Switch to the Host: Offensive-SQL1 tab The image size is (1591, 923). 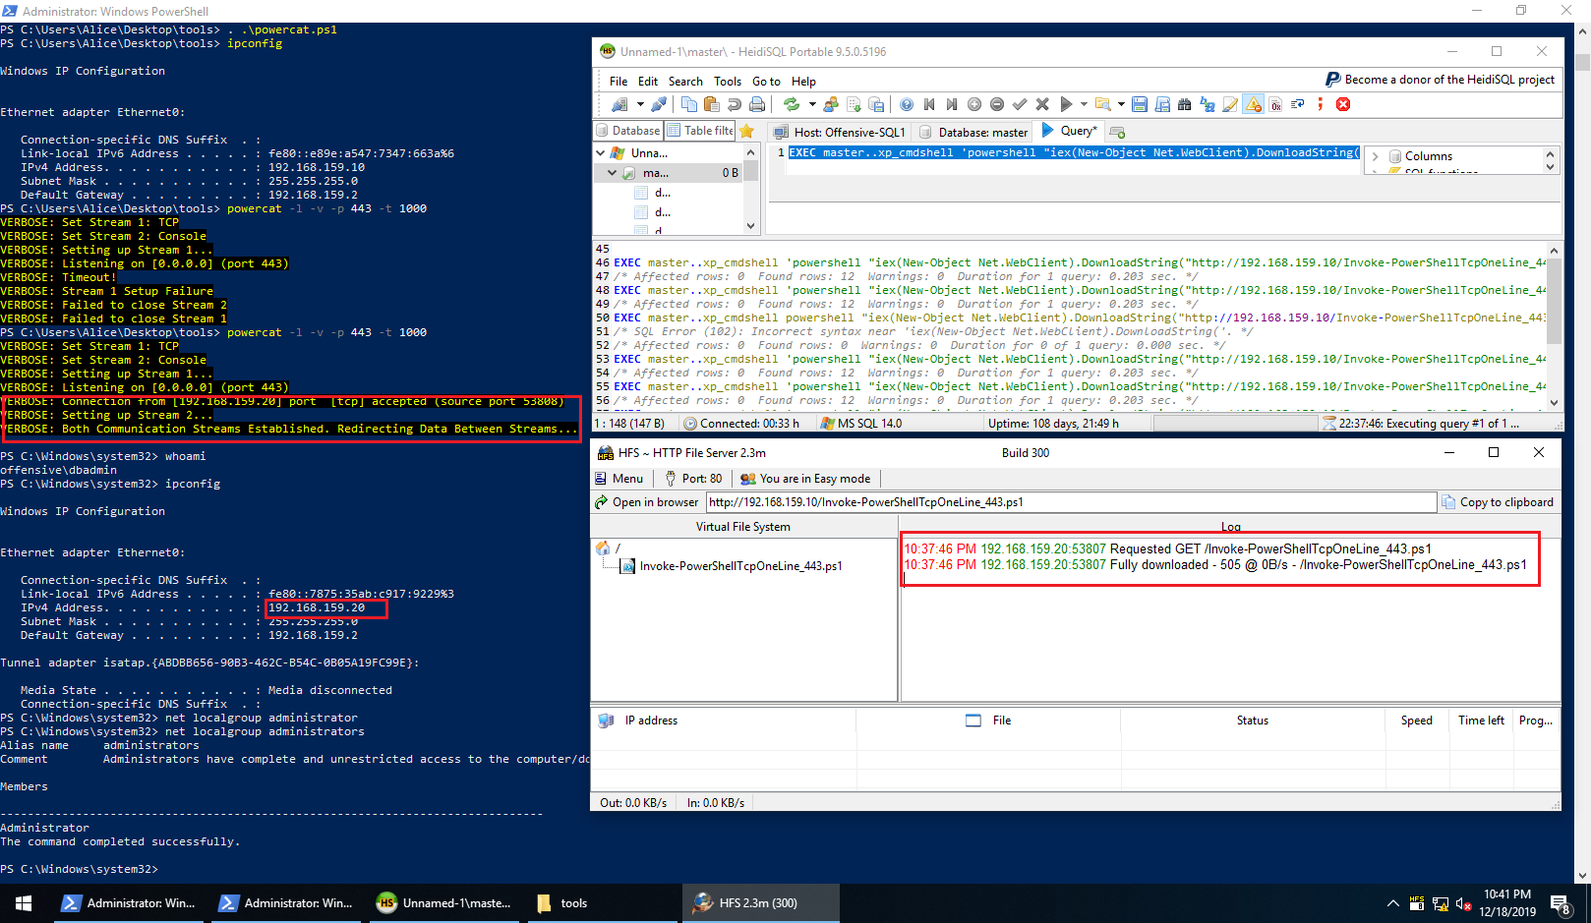839,132
